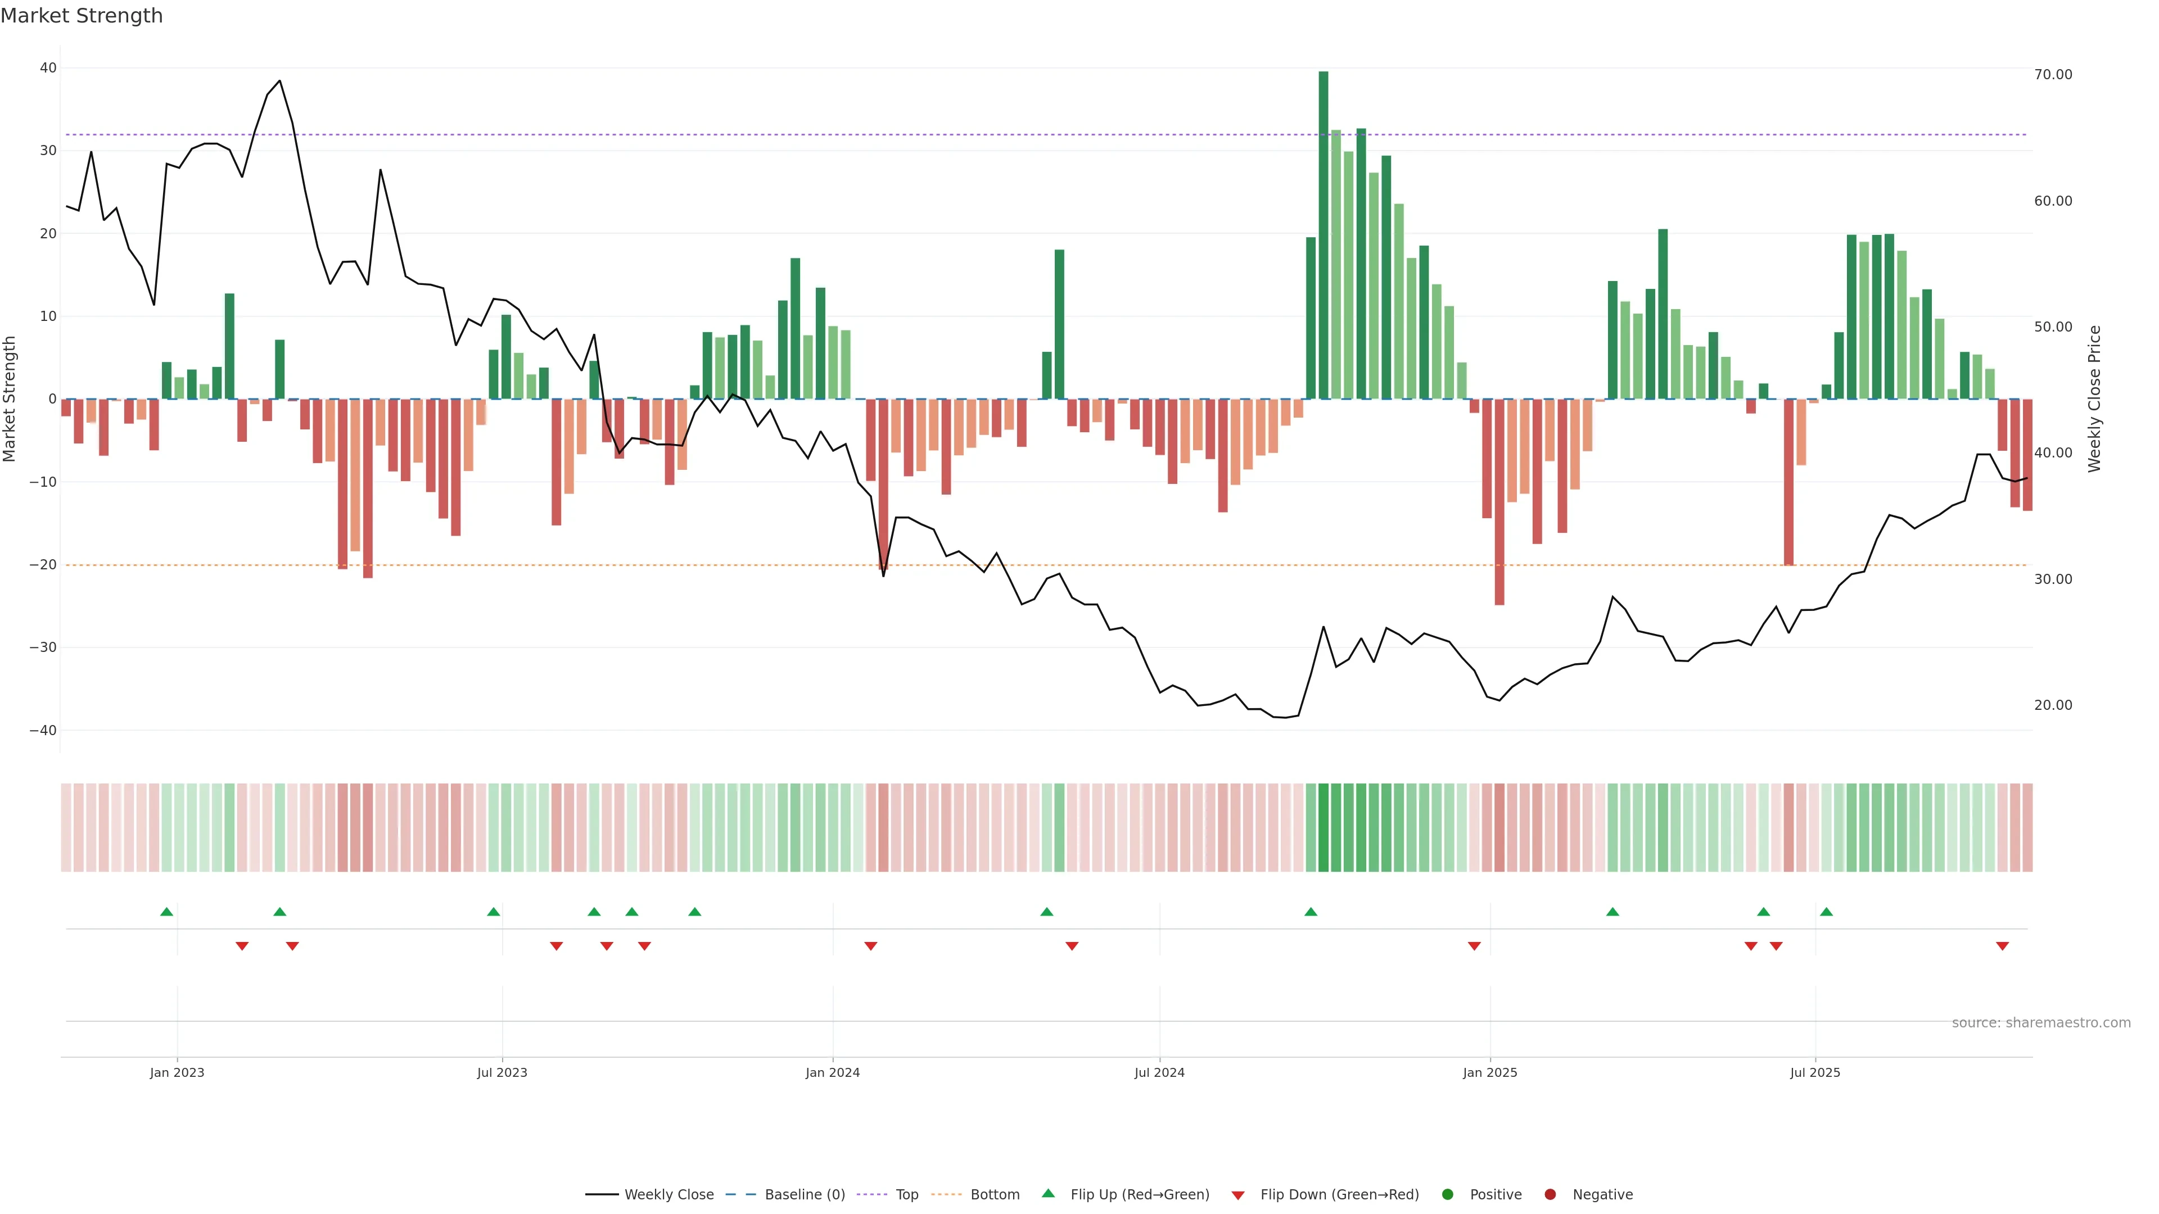Image resolution: width=2159 pixels, height=1214 pixels.
Task: Click the flip-up marker just after Jul 2025
Action: coord(1826,912)
